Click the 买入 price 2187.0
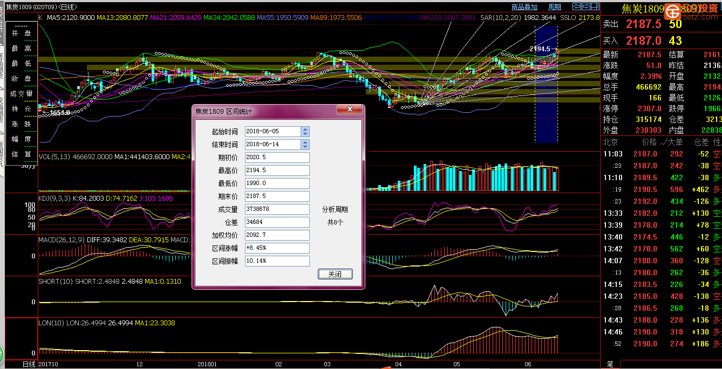The height and width of the screenshot is (369, 722). pos(644,40)
